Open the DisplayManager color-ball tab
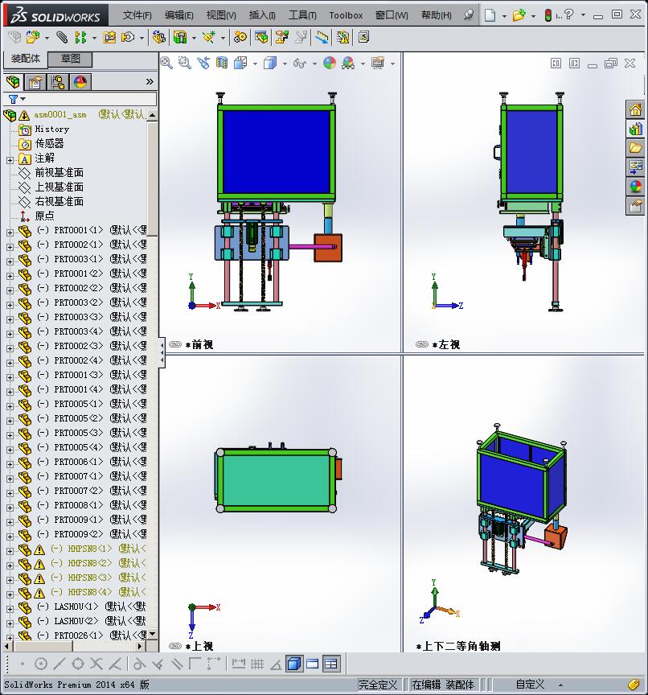Image resolution: width=648 pixels, height=695 pixels. (x=80, y=82)
